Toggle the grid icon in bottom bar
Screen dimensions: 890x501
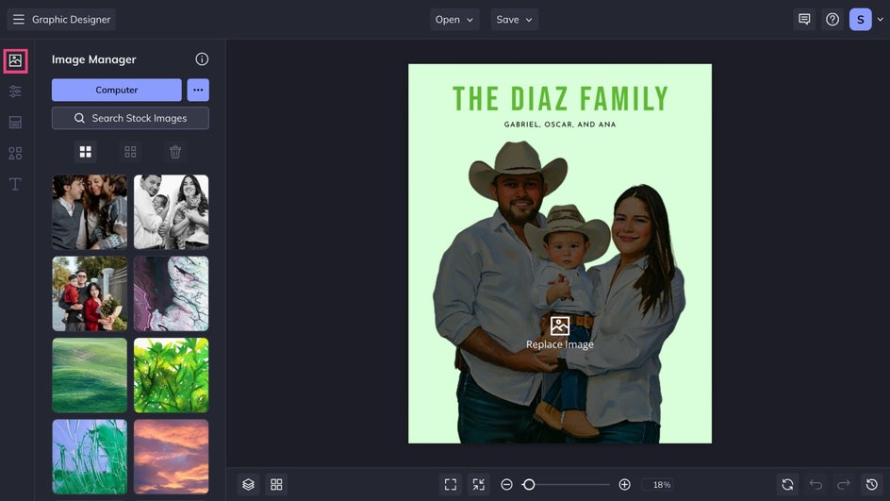[x=276, y=485]
